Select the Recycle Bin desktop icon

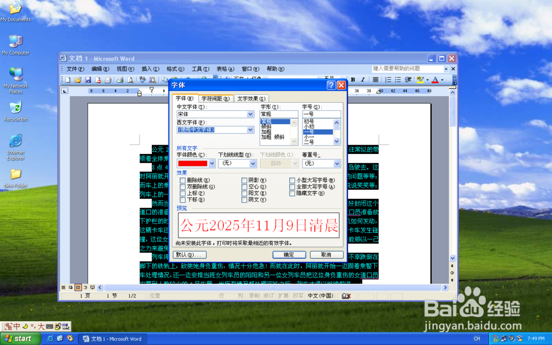click(16, 112)
